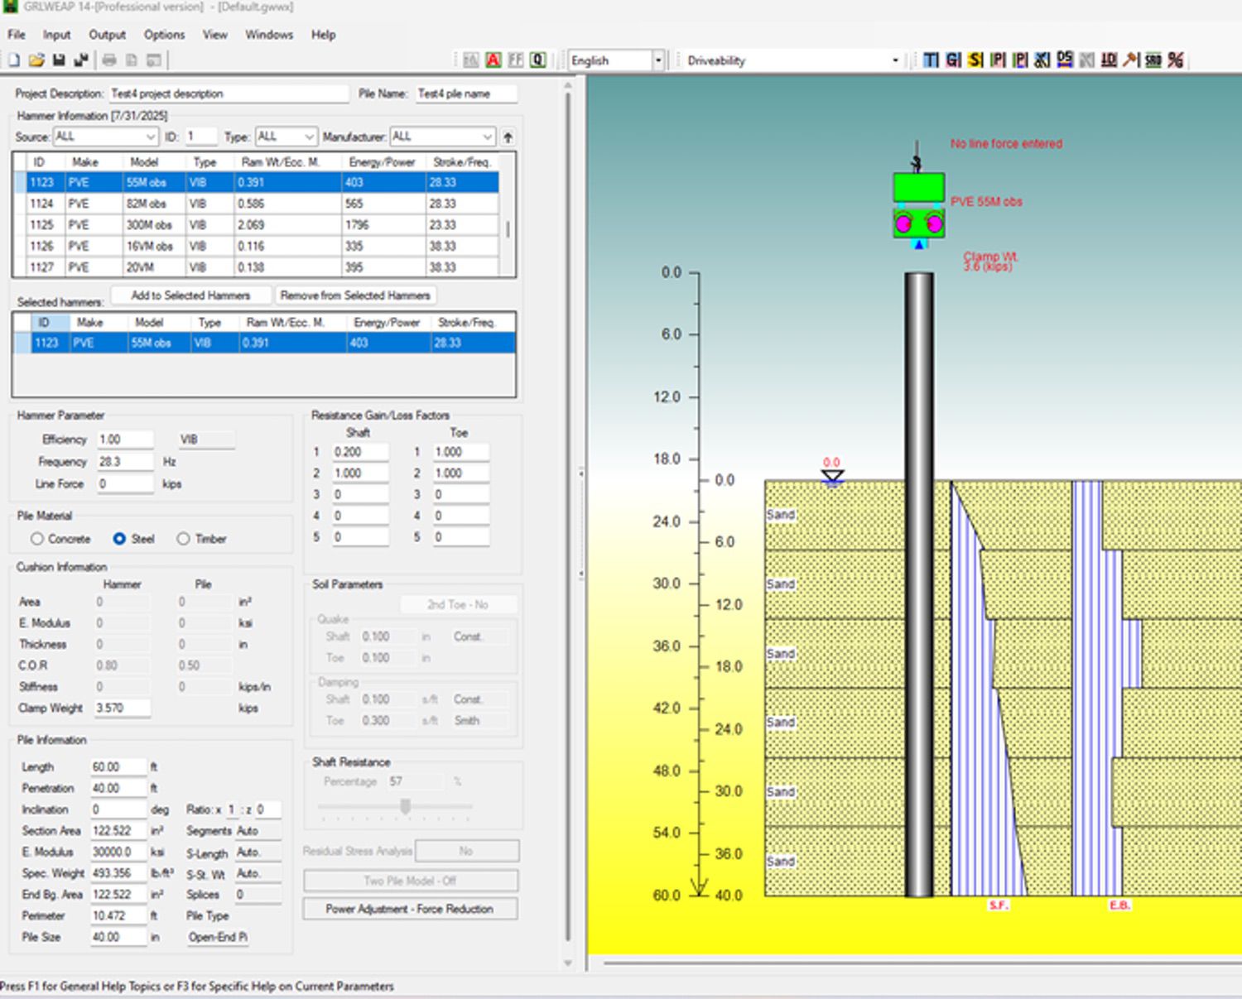Select Timber pile material
Image resolution: width=1242 pixels, height=999 pixels.
[183, 539]
